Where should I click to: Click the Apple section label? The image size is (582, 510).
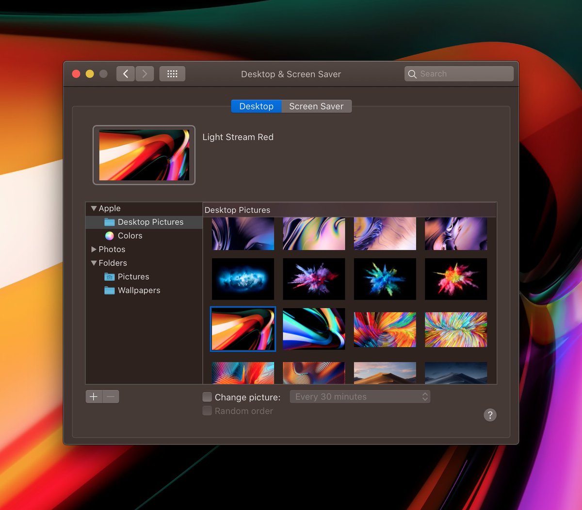(110, 208)
